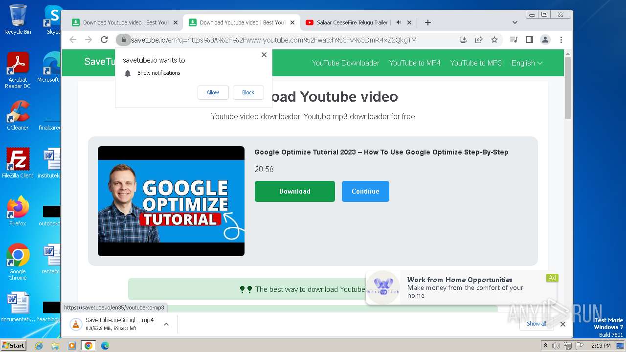Image resolution: width=626 pixels, height=352 pixels.
Task: Click the Ad badge on the ad
Action: click(x=552, y=278)
